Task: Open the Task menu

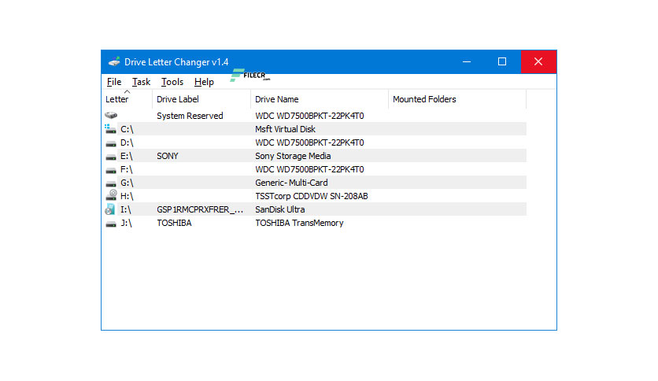Action: (x=141, y=82)
